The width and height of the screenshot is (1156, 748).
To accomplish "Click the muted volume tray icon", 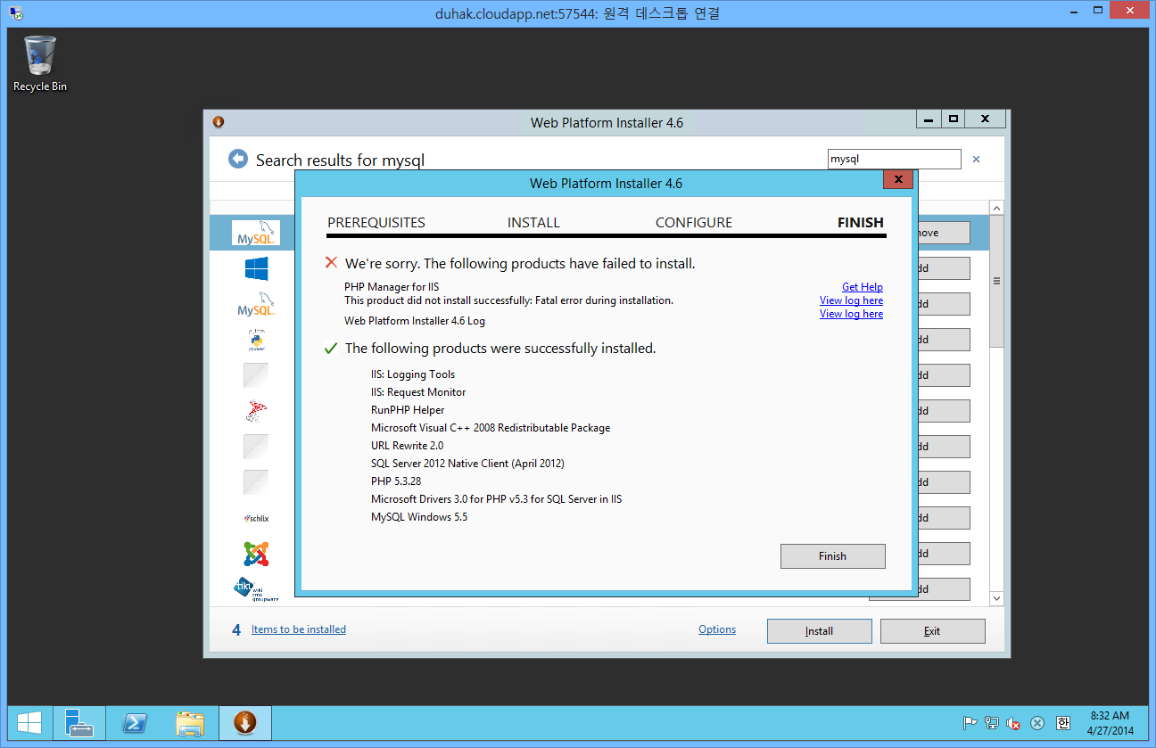I will pyautogui.click(x=1013, y=723).
